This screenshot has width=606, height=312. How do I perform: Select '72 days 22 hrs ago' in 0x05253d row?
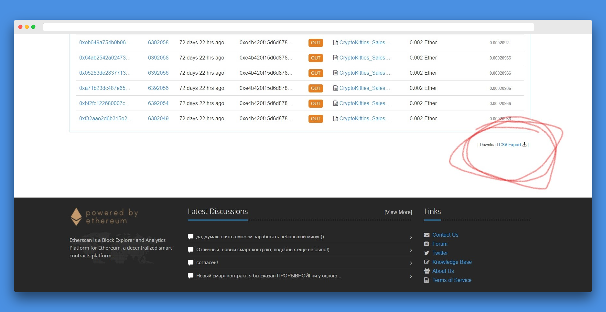(202, 73)
